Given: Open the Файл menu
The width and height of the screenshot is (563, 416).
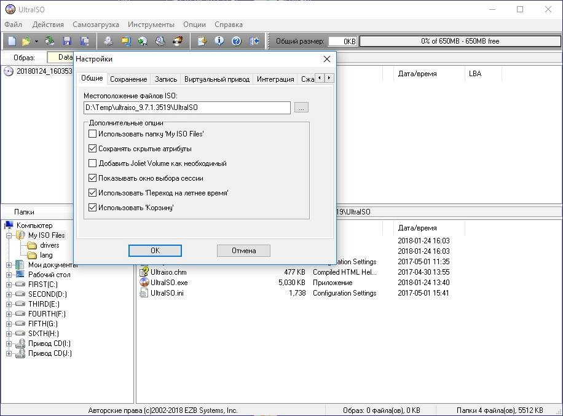Looking at the screenshot, I should click(14, 25).
